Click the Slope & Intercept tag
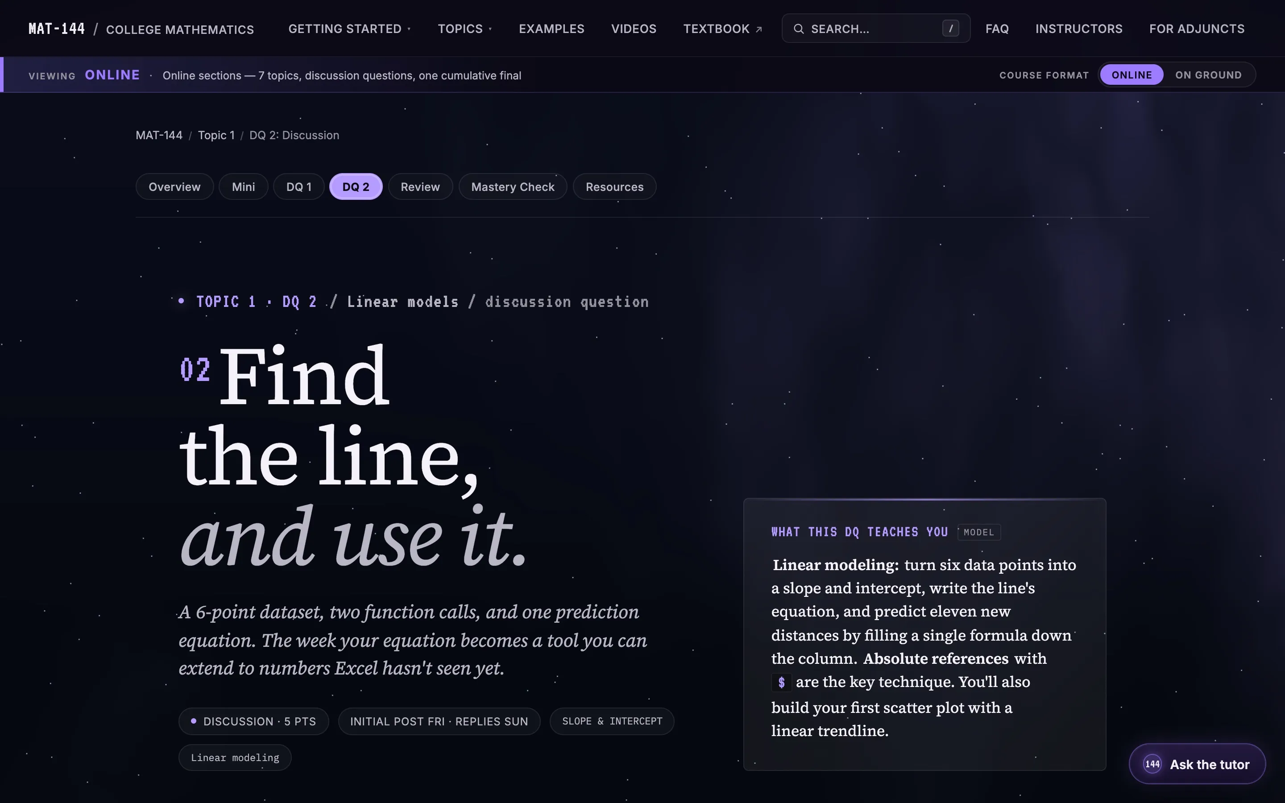Viewport: 1285px width, 803px height. point(612,721)
